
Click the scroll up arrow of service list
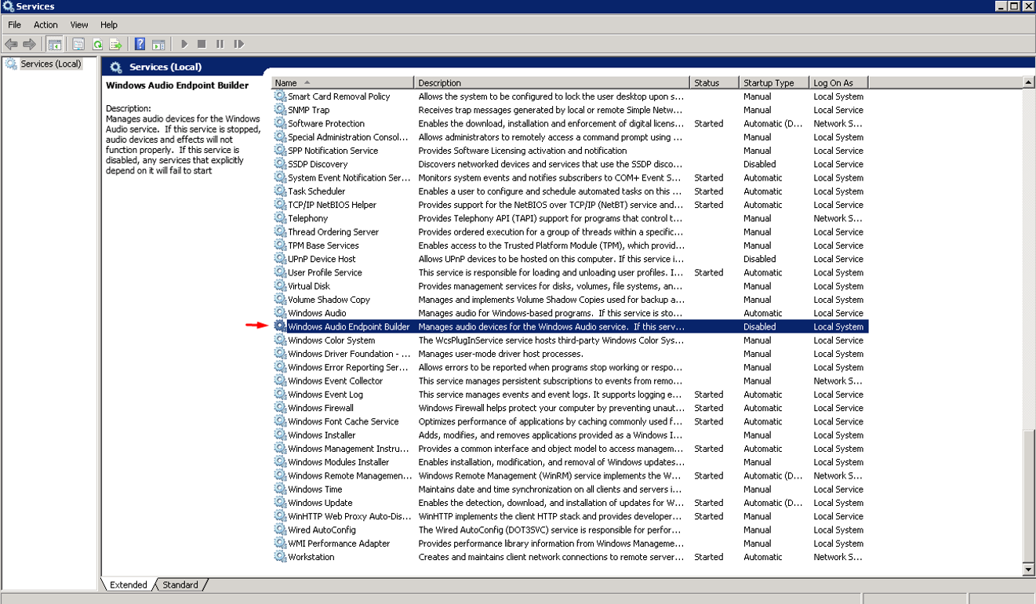(x=1028, y=82)
